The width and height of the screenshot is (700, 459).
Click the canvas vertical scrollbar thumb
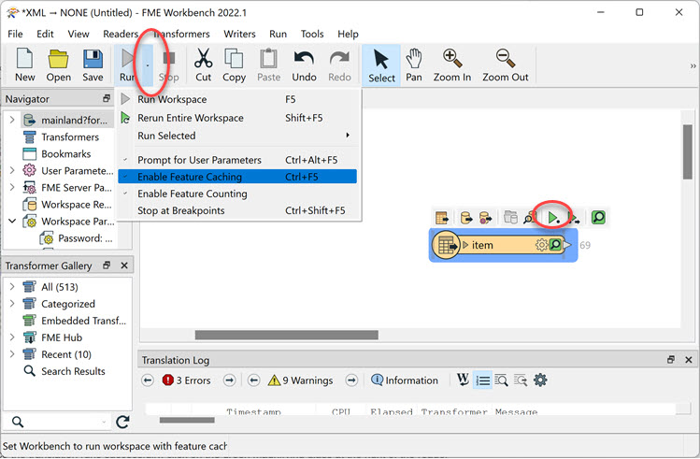pyautogui.click(x=688, y=151)
